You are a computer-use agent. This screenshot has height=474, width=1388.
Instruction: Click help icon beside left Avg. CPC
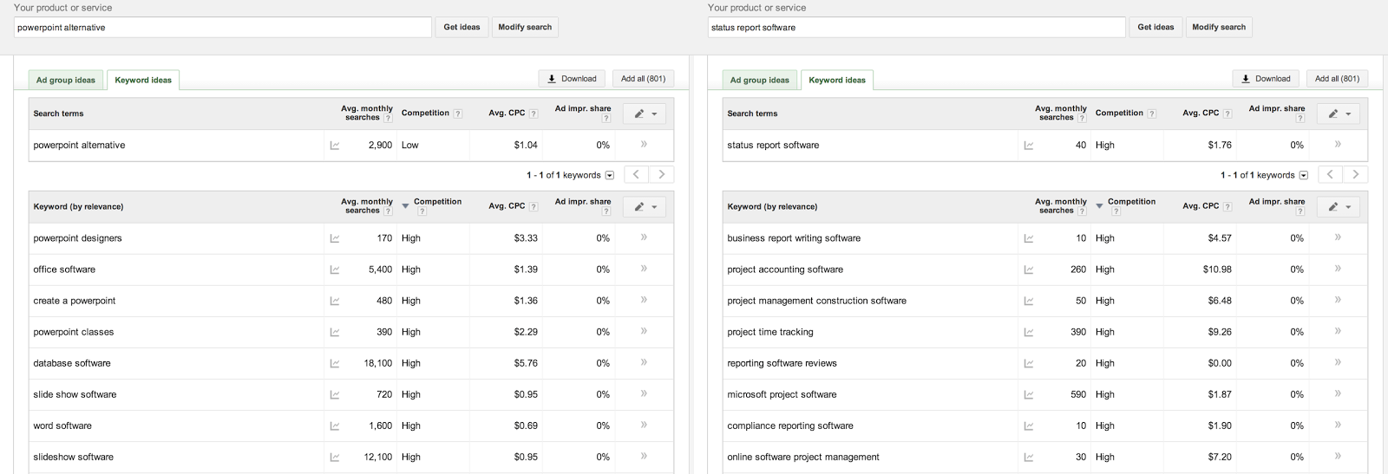click(x=534, y=114)
